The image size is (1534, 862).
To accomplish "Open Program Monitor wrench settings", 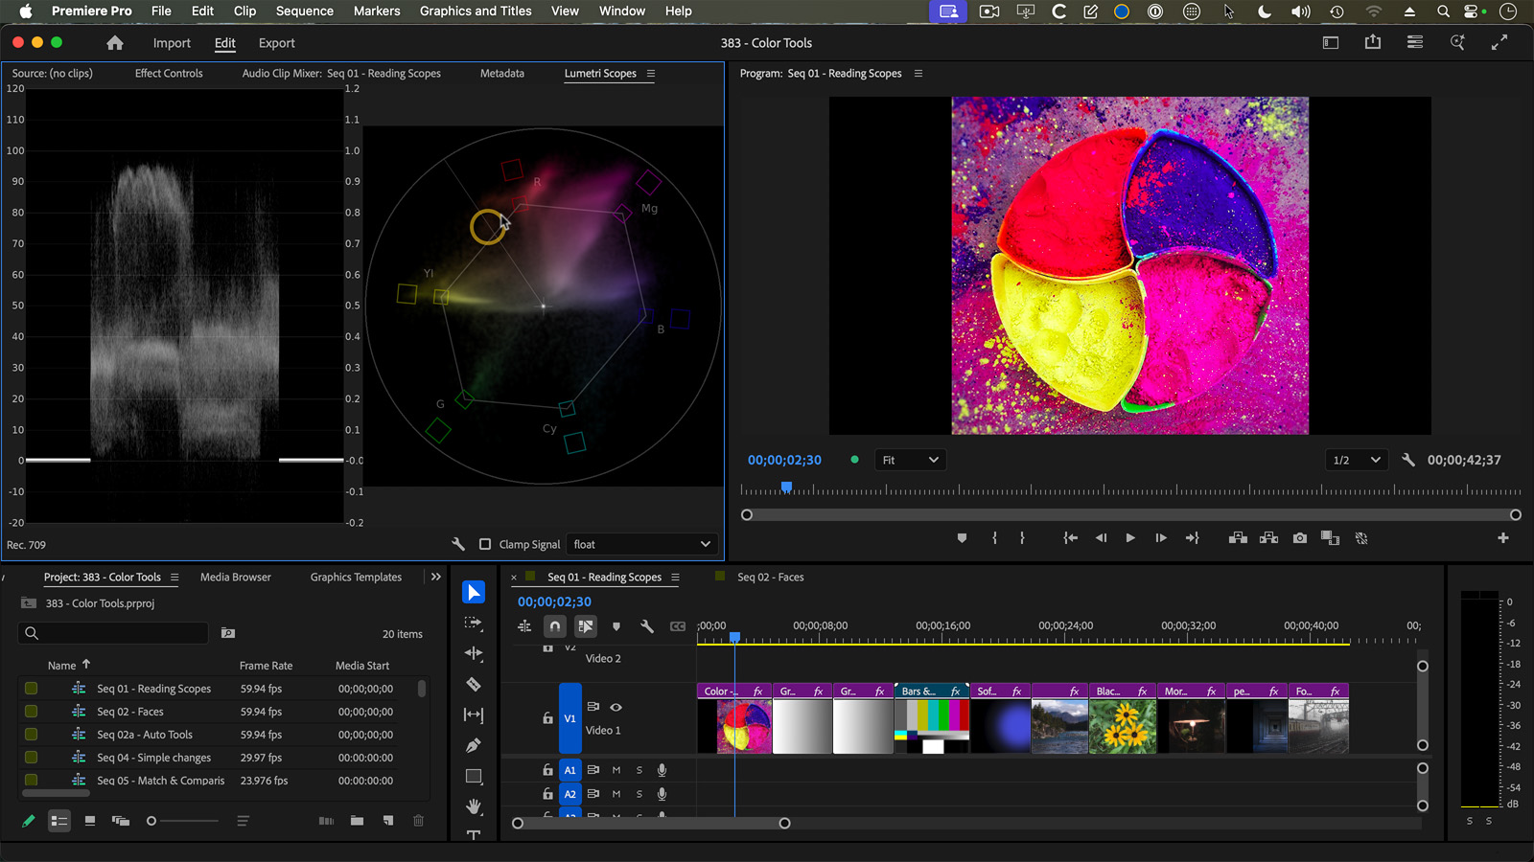I will click(x=1408, y=460).
